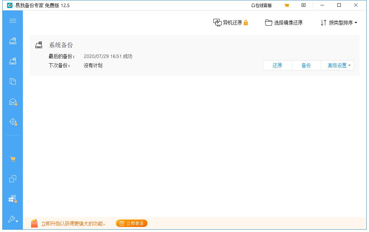Select the System Backup sidebar icon
The height and width of the screenshot is (232, 369).
pyautogui.click(x=13, y=41)
